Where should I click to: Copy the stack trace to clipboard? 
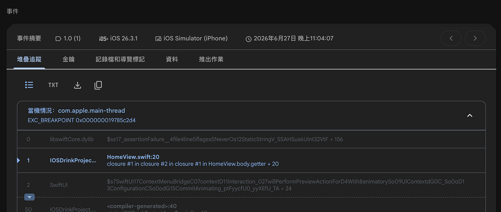98,85
